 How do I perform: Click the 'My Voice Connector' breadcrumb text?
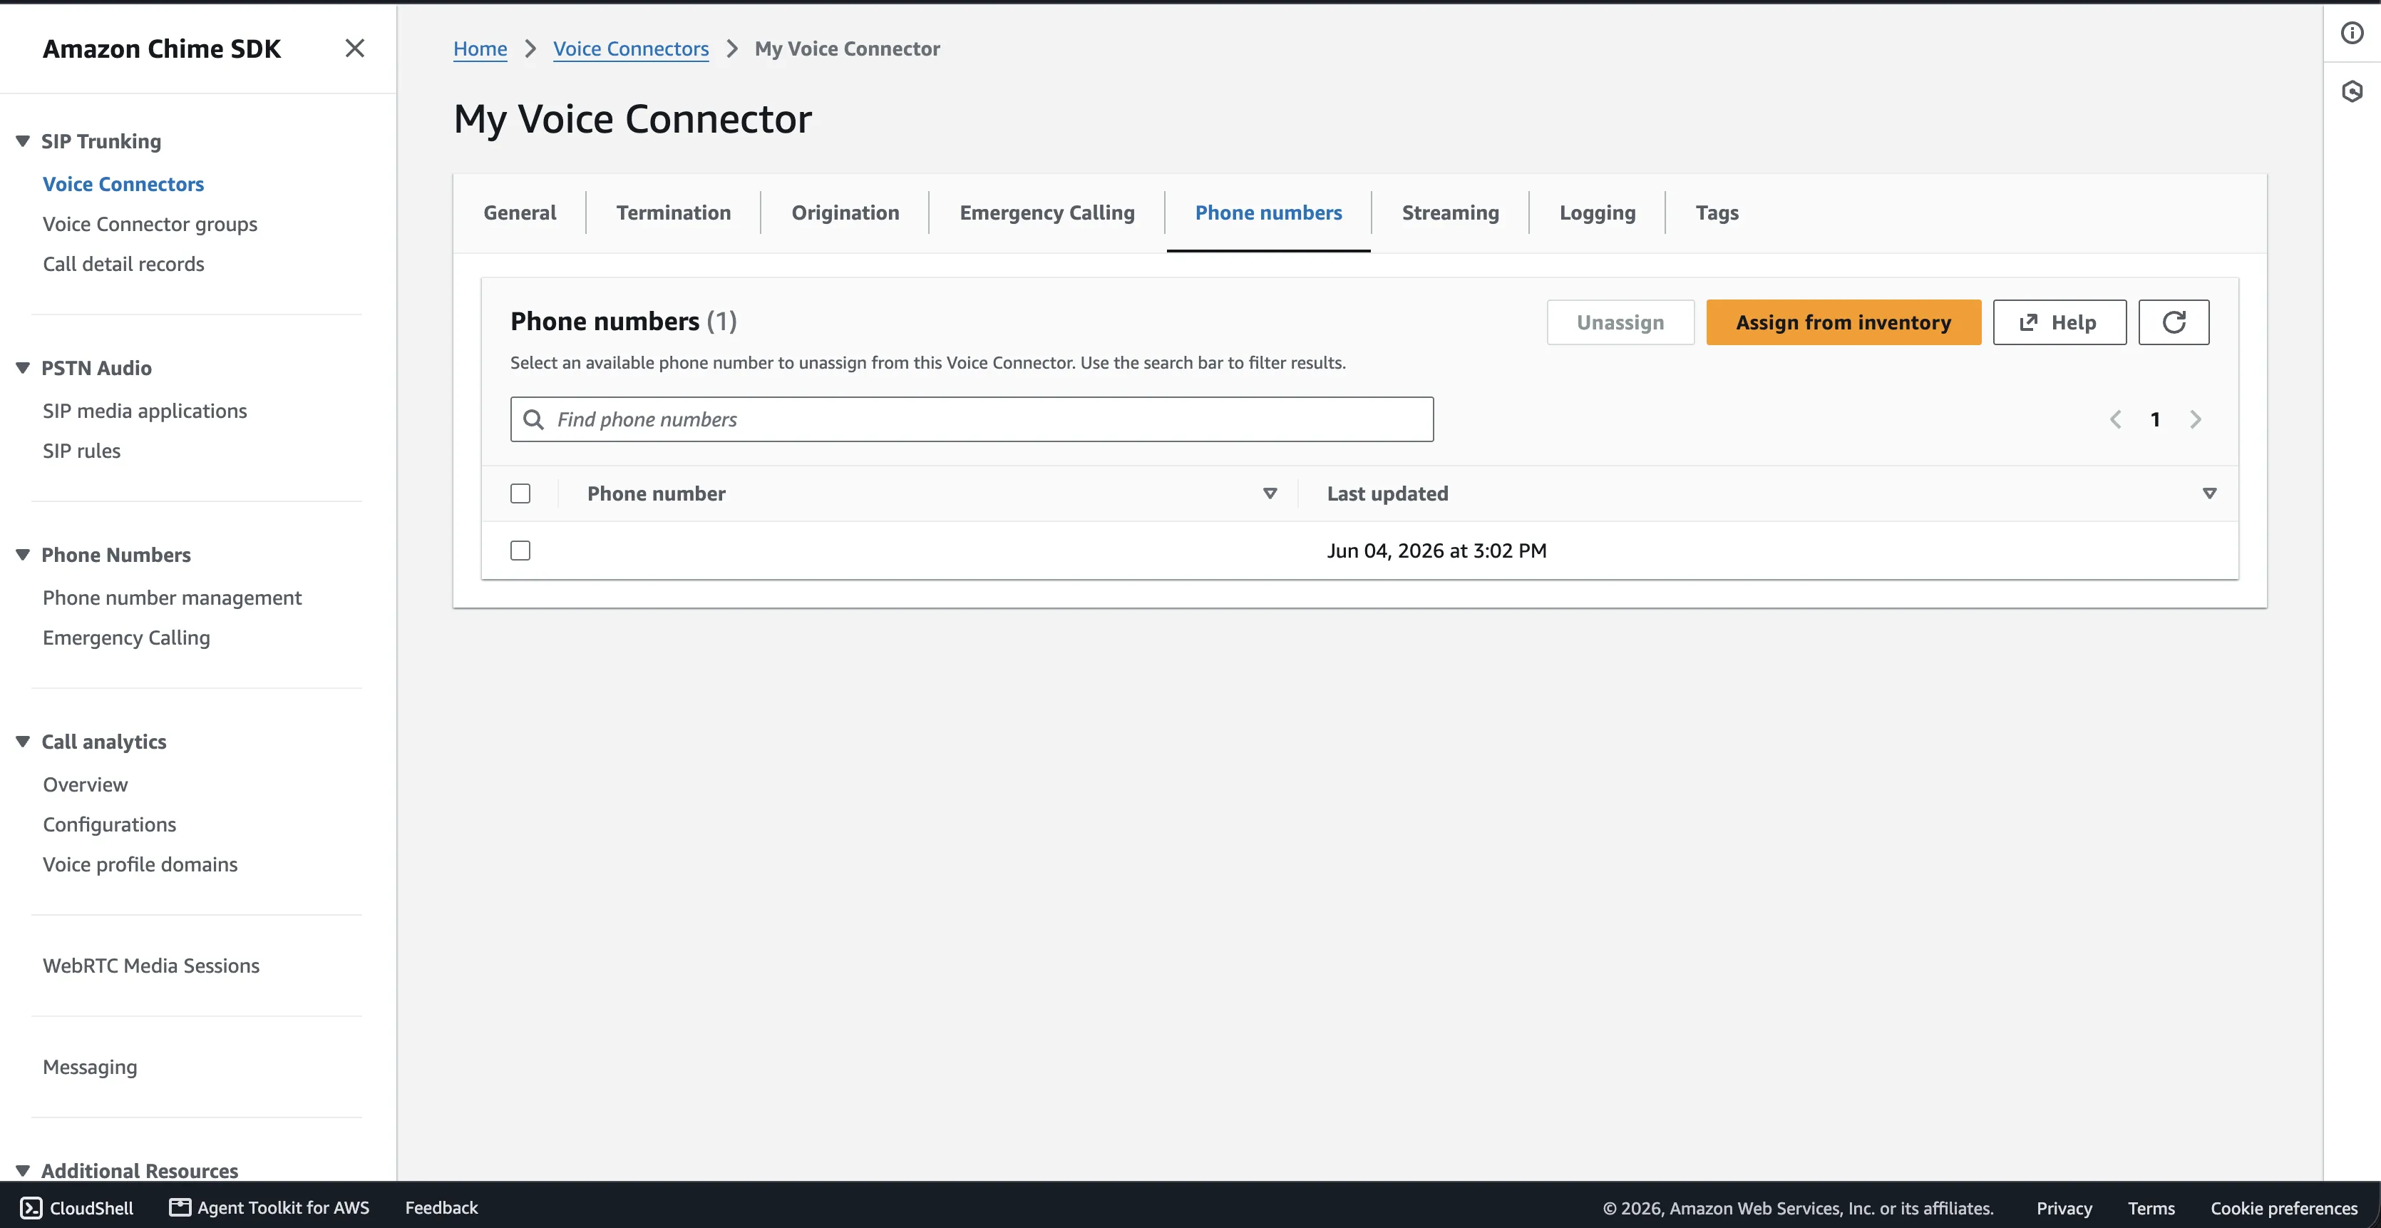pos(847,48)
